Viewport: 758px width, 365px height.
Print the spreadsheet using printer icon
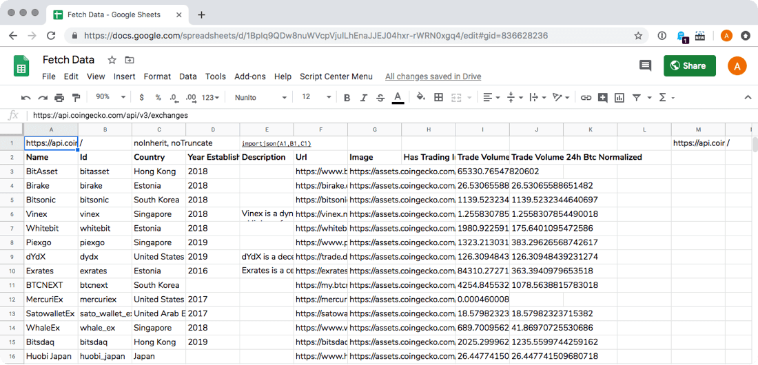pos(59,98)
